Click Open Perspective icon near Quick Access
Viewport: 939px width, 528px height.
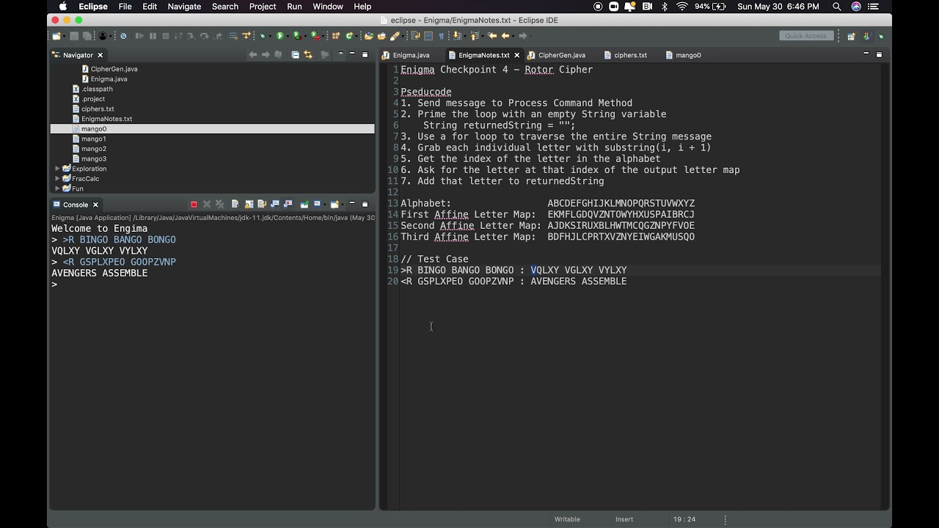pos(851,36)
